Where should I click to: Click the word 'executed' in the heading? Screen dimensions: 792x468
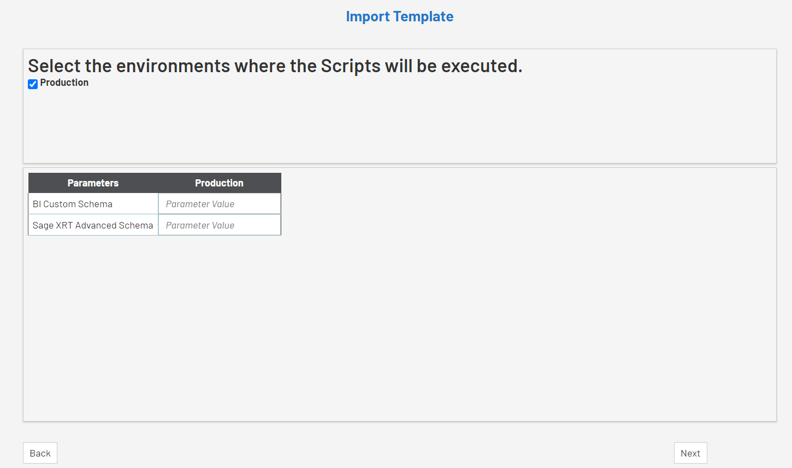pyautogui.click(x=480, y=66)
